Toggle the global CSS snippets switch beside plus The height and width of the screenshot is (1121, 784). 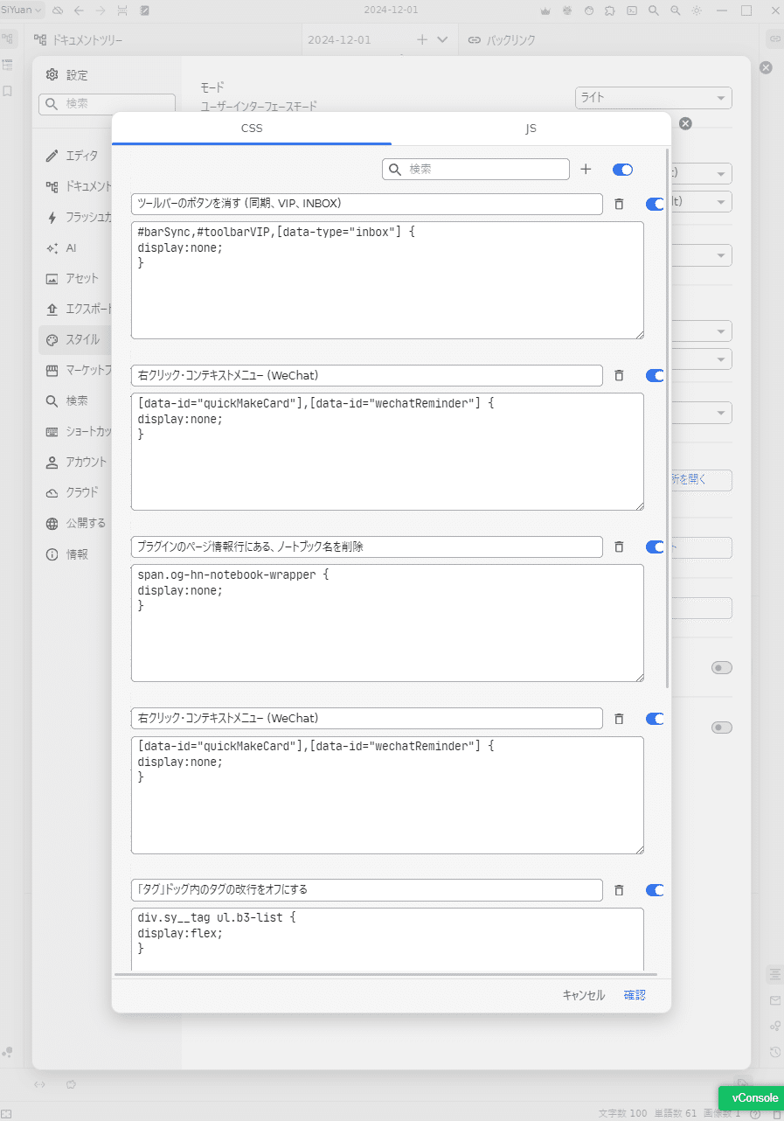[x=622, y=170]
